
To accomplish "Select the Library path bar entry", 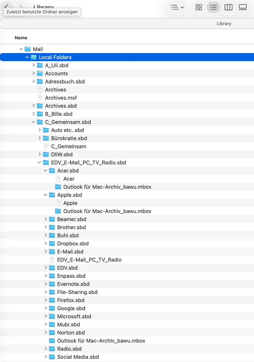I will click(224, 24).
